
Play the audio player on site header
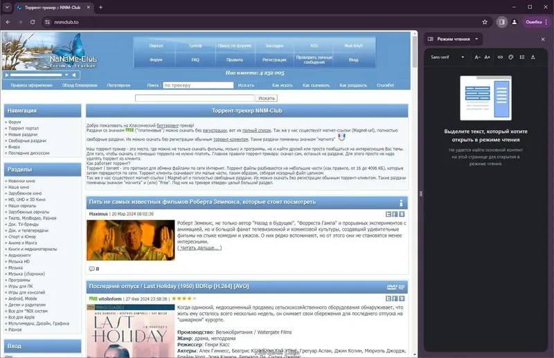coord(6,75)
